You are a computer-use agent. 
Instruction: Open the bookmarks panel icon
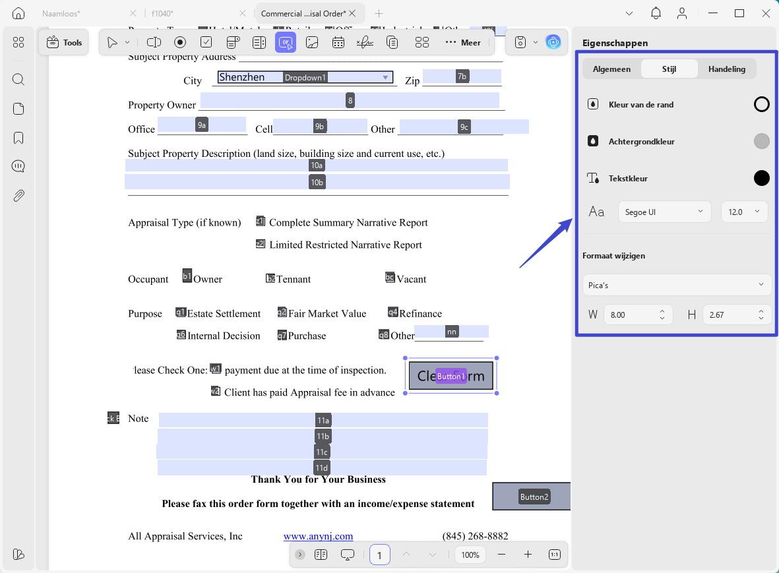18,138
